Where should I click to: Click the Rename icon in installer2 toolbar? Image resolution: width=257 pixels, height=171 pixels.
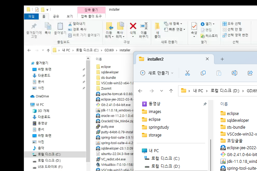click(x=234, y=73)
